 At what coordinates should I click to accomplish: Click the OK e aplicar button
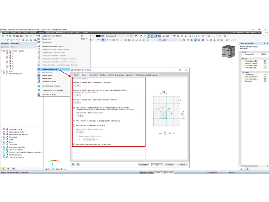pyautogui.click(x=144, y=164)
